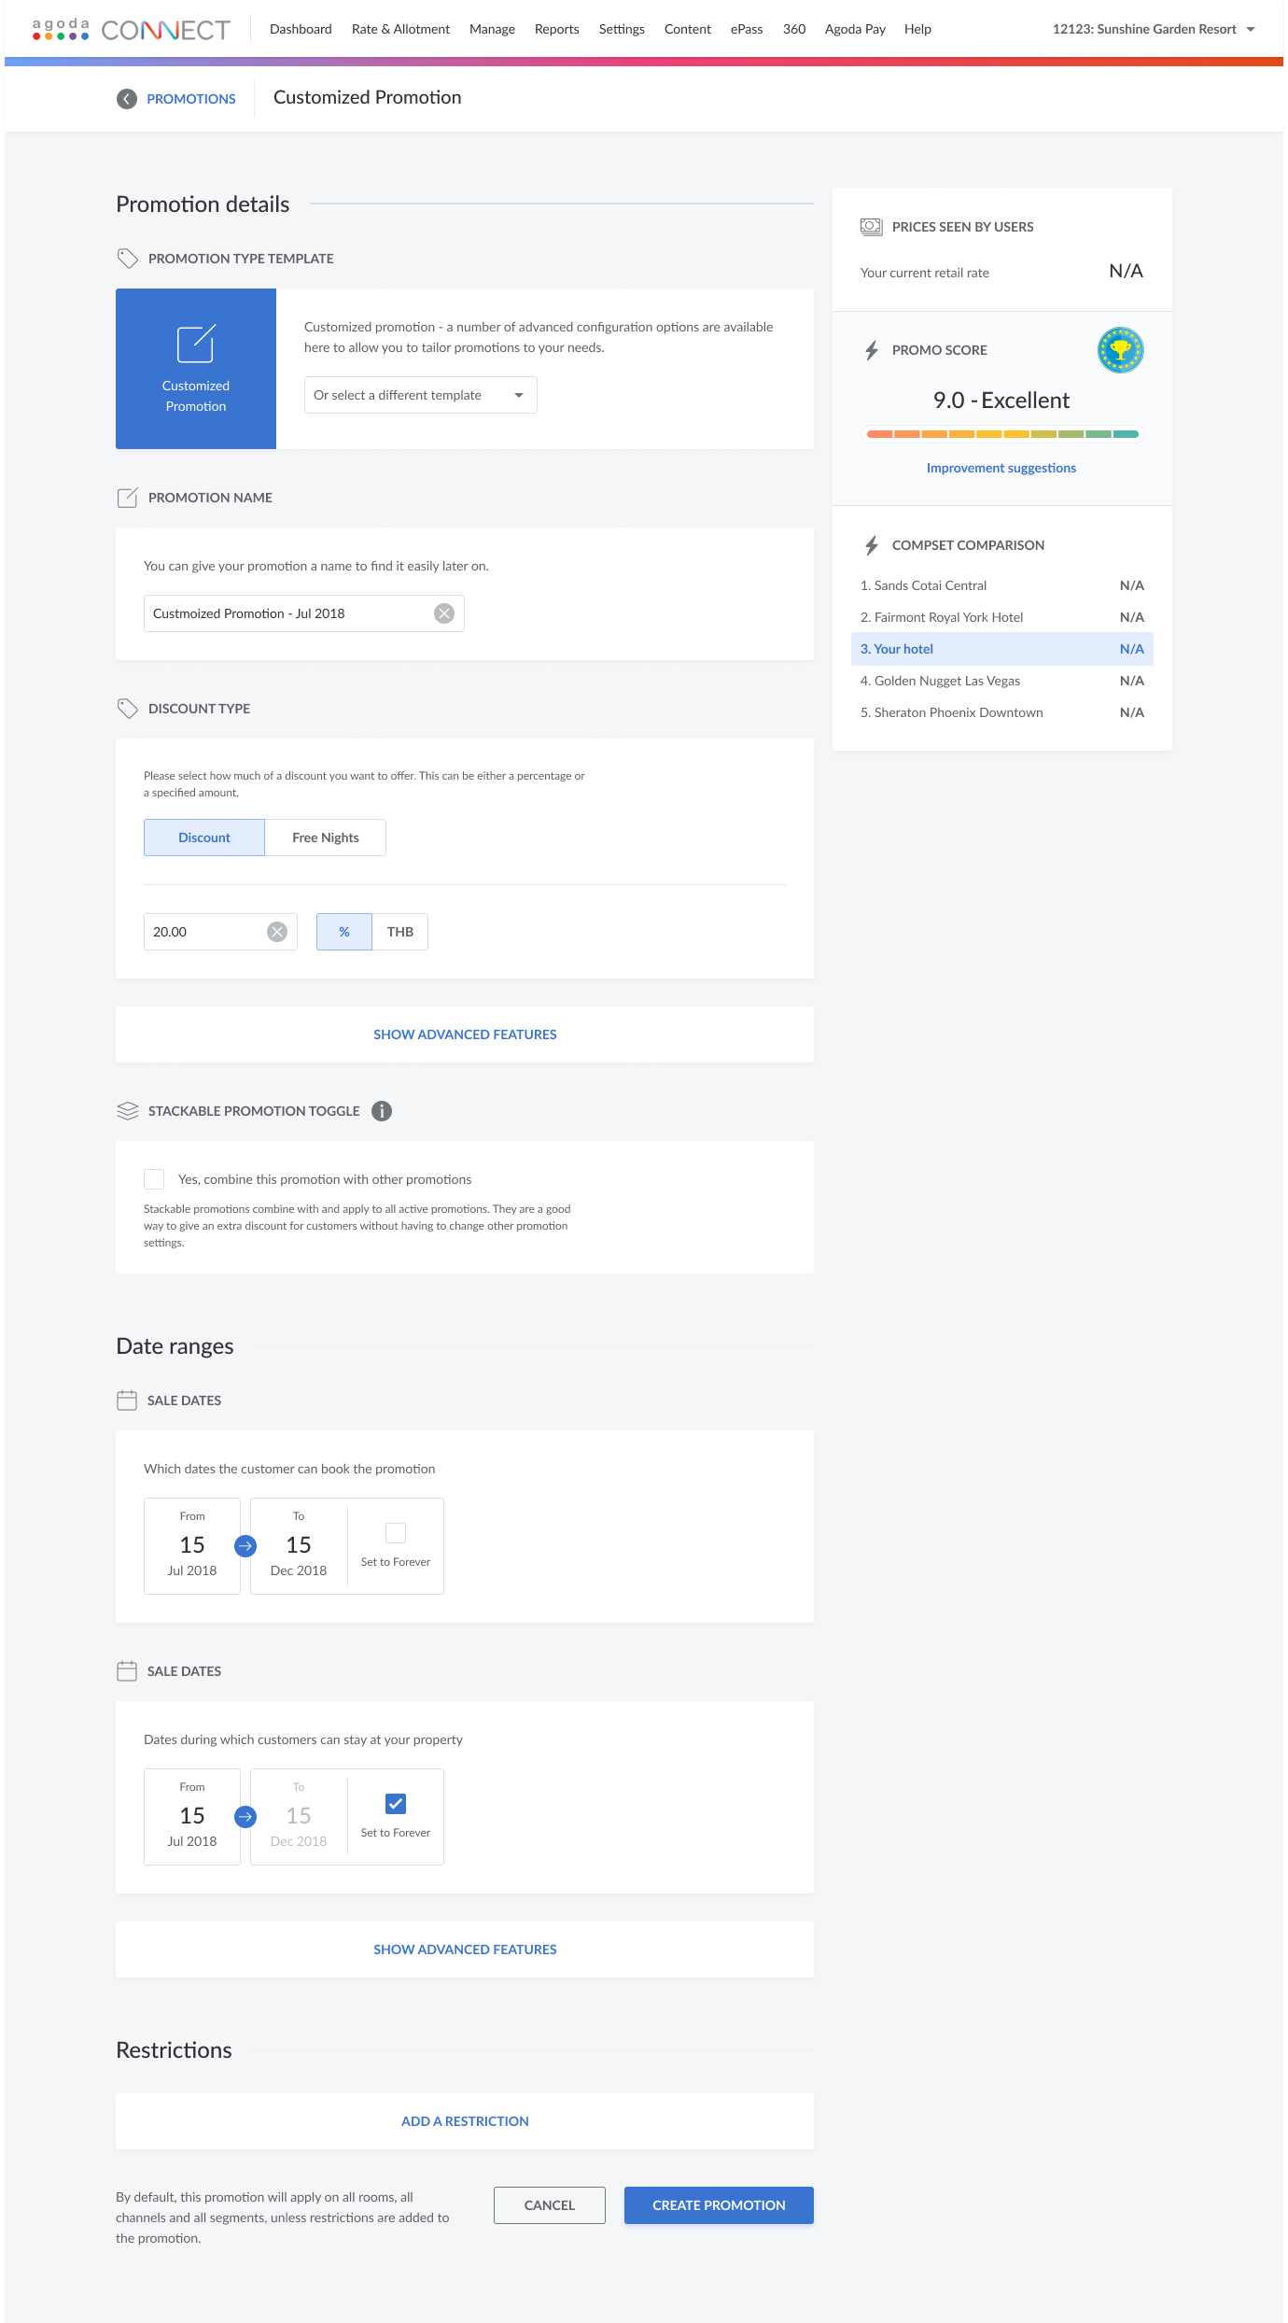The width and height of the screenshot is (1288, 2323).
Task: Click the Agoda Connect logo
Action: [x=132, y=30]
